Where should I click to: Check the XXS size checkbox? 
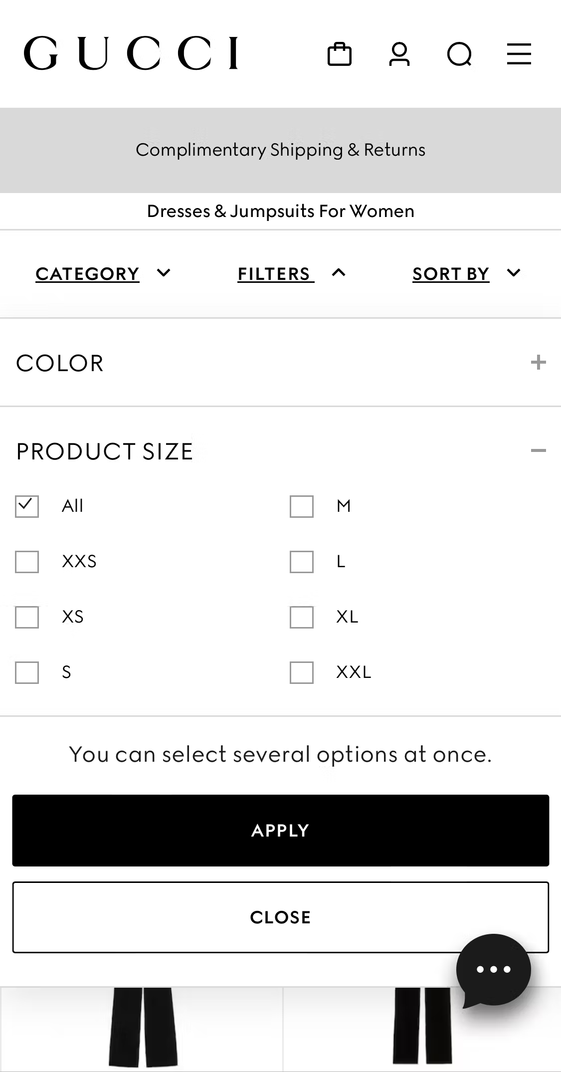click(26, 562)
